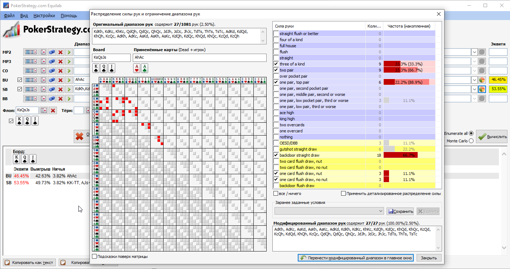This screenshot has width=510, height=269.
Task: Click the Применённые карты field AhAc
Action: 199,58
